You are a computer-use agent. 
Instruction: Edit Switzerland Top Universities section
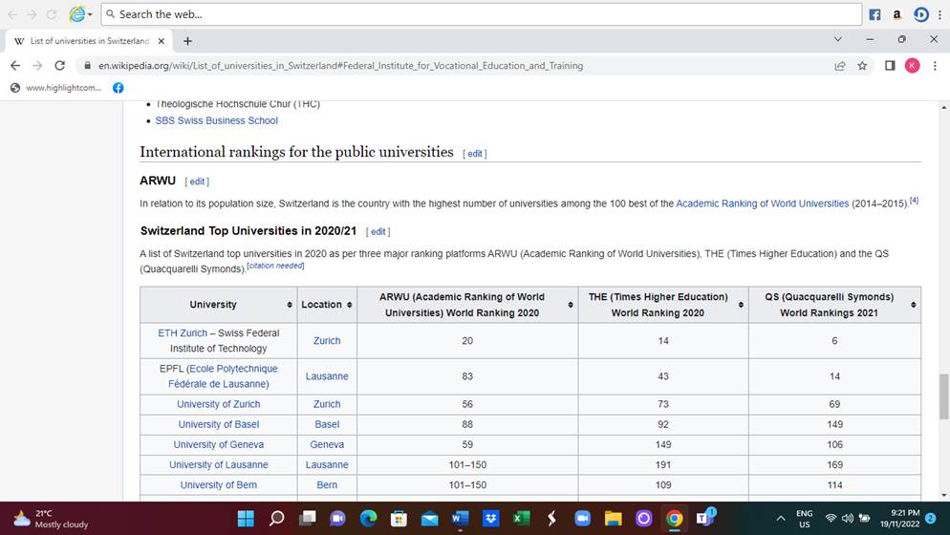pos(378,232)
